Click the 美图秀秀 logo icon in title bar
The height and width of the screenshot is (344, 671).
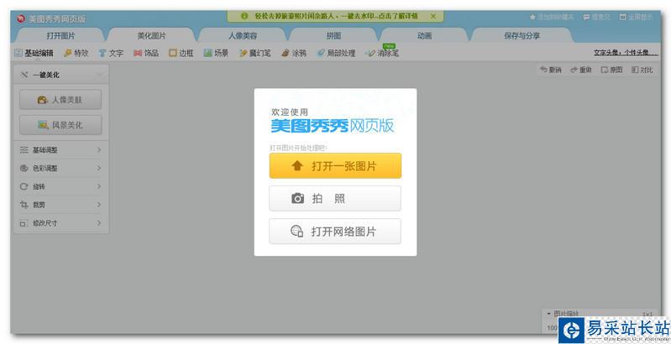point(20,18)
